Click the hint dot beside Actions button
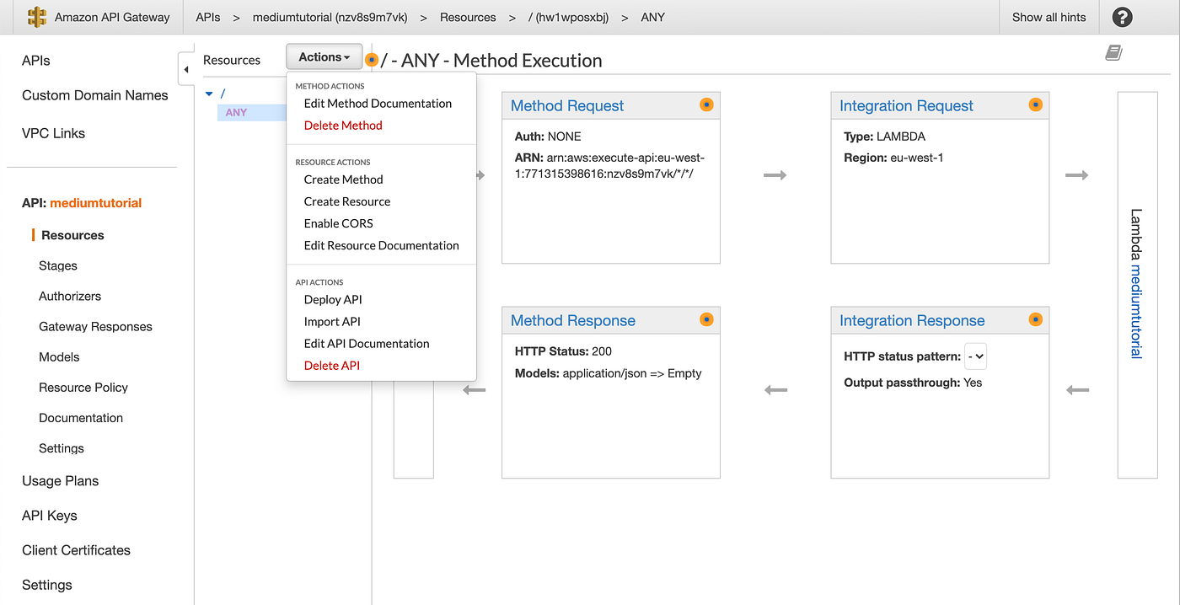 click(x=372, y=60)
